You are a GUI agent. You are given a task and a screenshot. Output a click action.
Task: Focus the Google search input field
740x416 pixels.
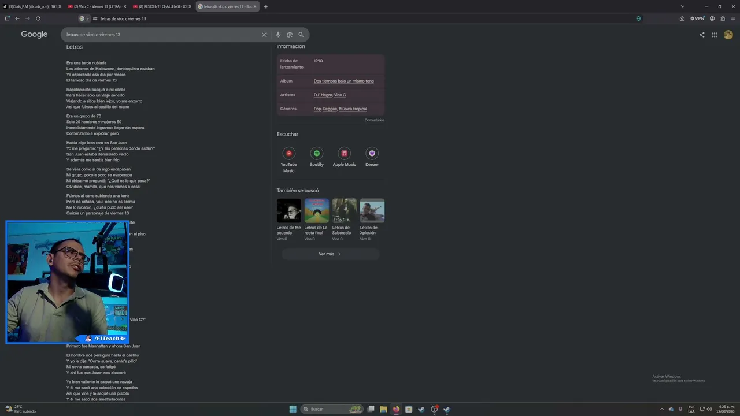(162, 35)
